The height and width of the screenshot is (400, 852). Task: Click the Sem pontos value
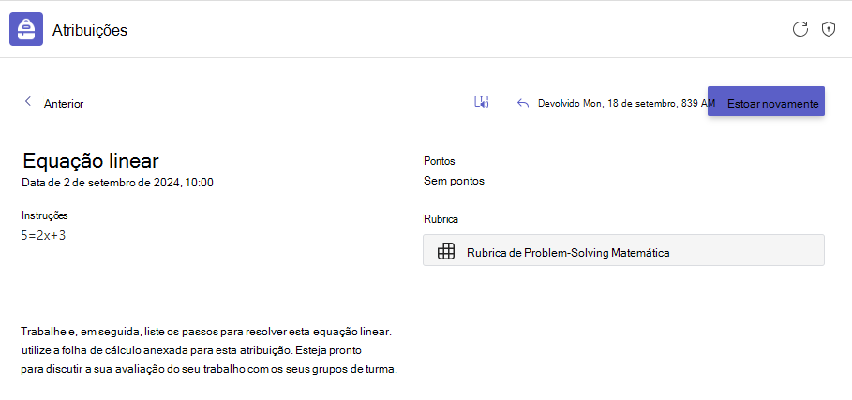coord(454,181)
